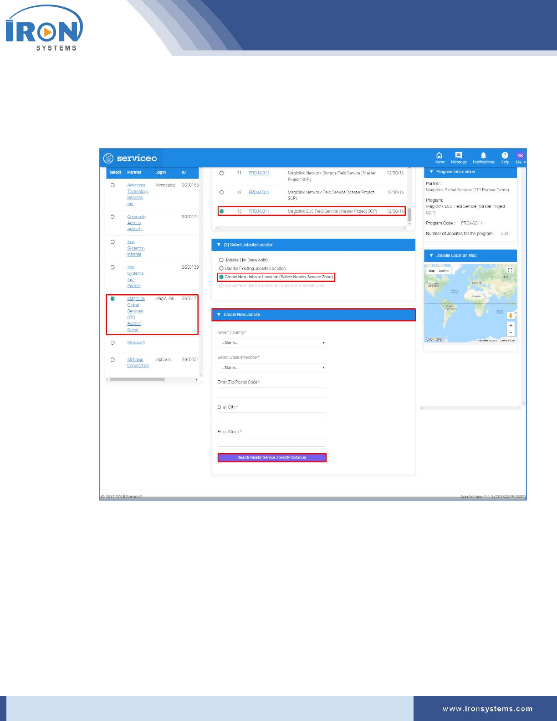Open the Microsoft partner link
This screenshot has height=721, width=557.
tap(136, 343)
